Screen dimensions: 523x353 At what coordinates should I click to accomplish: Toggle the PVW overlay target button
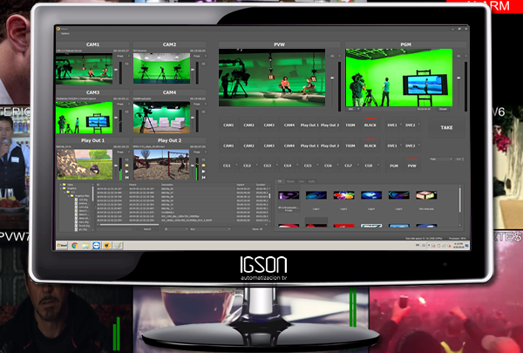point(412,166)
